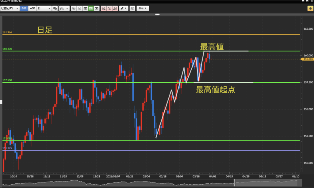Switch to ASK price display

click(32, 9)
